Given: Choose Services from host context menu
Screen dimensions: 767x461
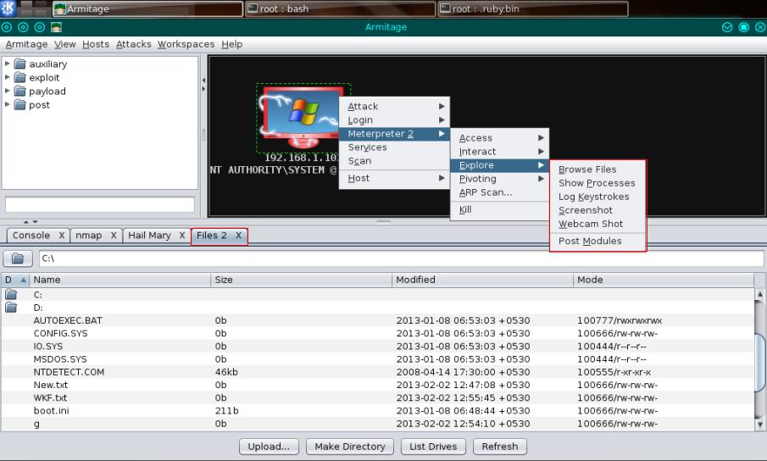Looking at the screenshot, I should [394, 147].
